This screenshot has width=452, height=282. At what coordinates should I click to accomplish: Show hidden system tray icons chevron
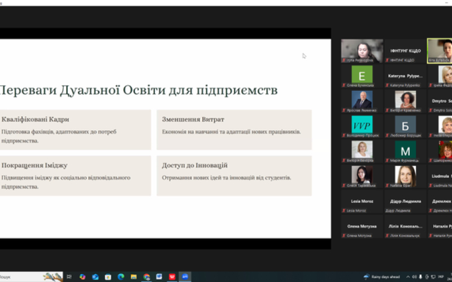408,277
